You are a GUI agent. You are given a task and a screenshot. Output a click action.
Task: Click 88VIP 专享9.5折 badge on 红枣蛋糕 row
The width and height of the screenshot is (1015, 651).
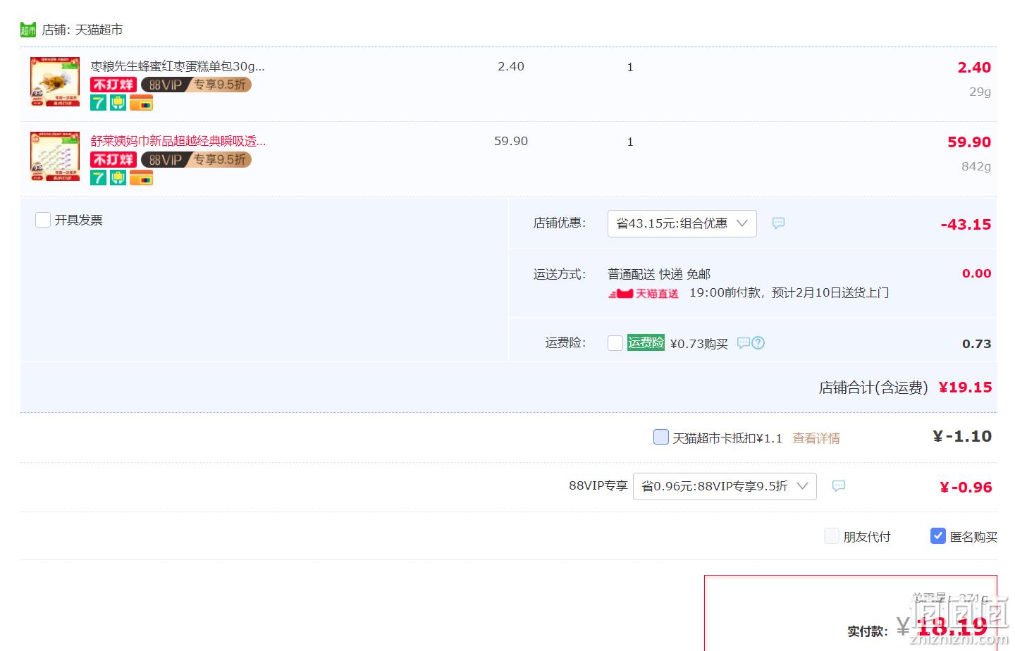point(196,85)
